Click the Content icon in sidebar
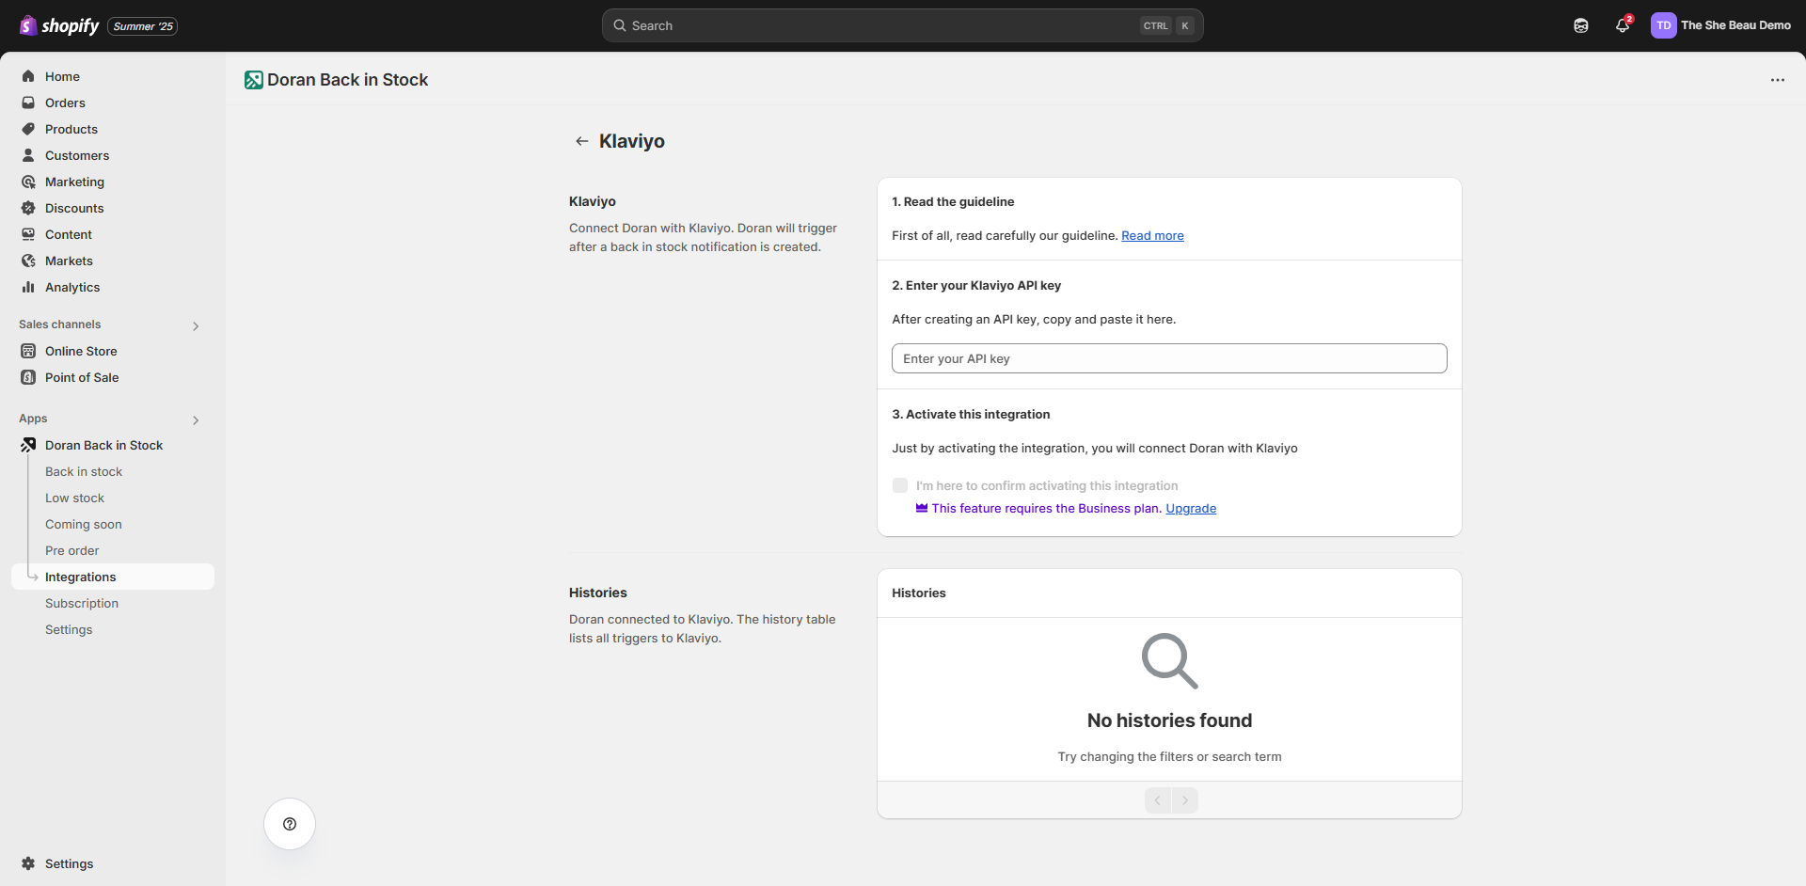1806x886 pixels. pos(28,234)
